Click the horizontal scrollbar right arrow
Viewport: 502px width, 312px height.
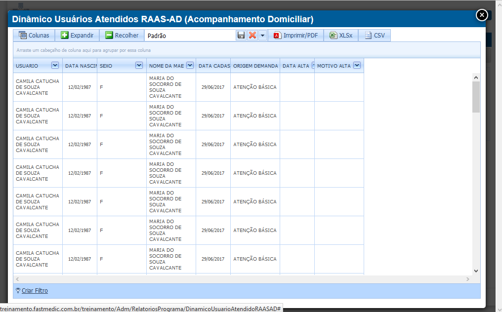click(468, 279)
